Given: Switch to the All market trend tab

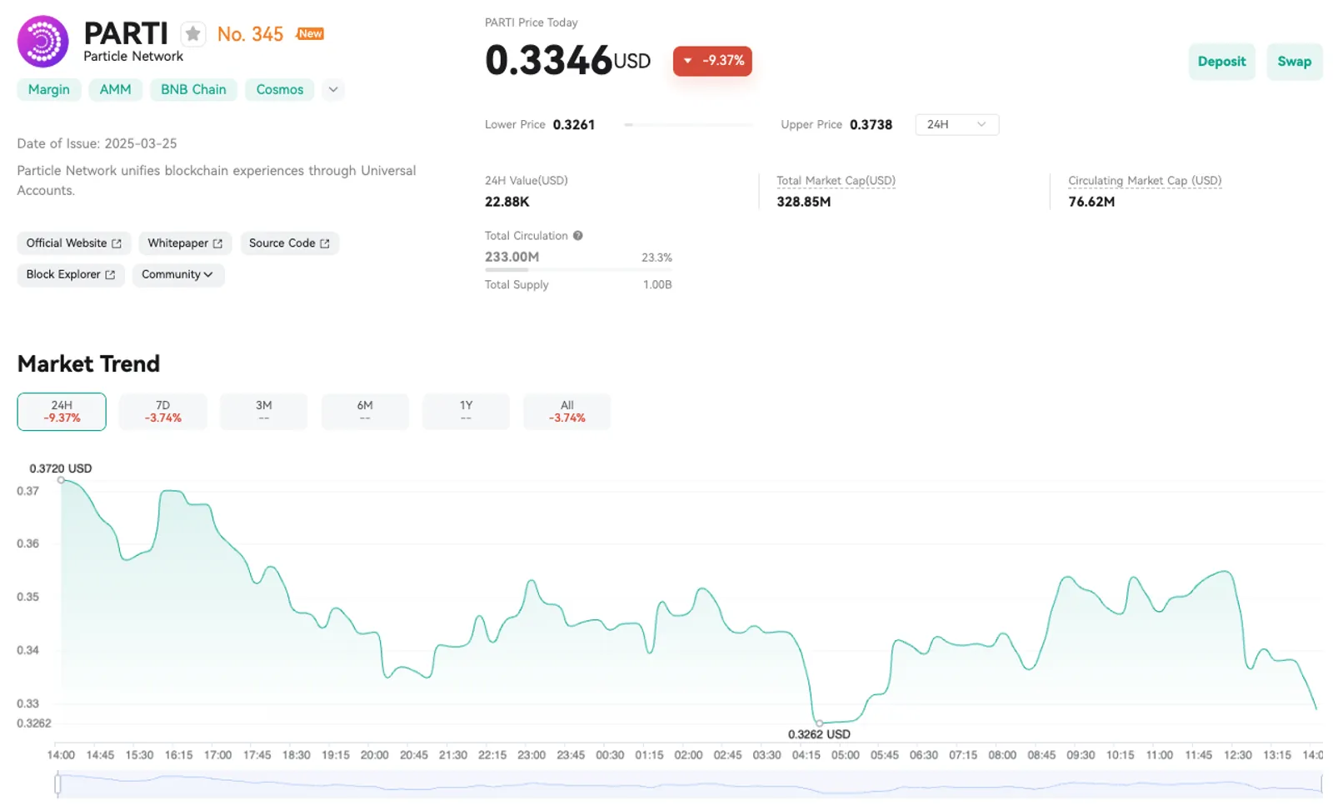Looking at the screenshot, I should pos(567,412).
